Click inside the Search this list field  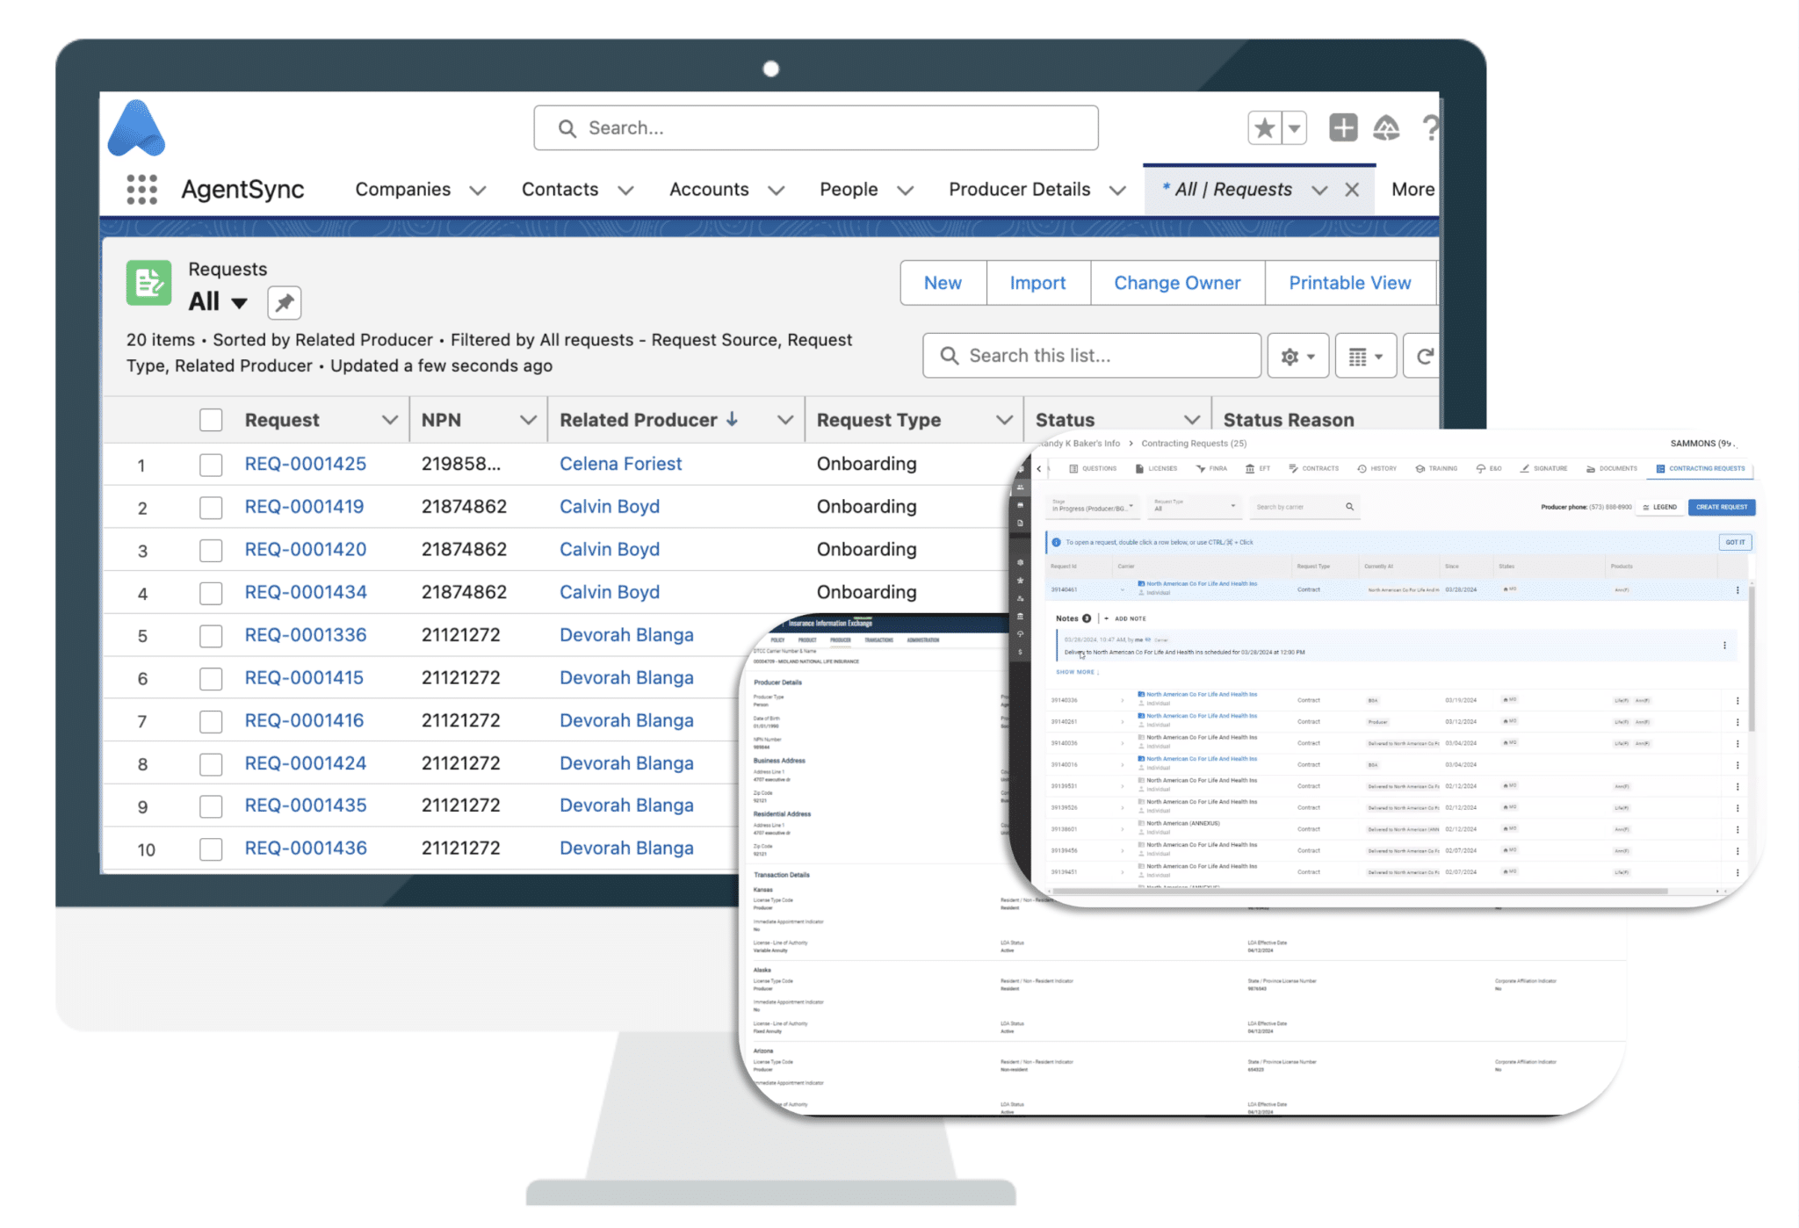pos(1089,355)
